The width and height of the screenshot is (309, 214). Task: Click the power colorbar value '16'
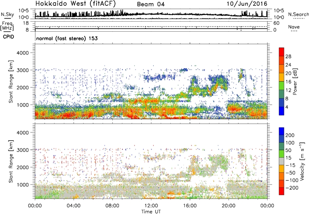point(288,82)
